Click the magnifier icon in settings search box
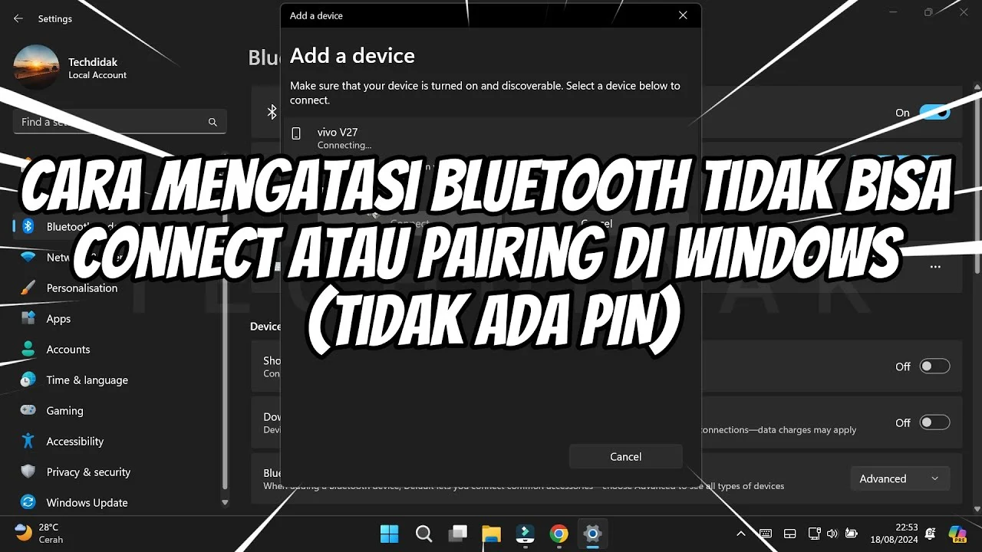Screen dimensions: 982x552 point(213,122)
